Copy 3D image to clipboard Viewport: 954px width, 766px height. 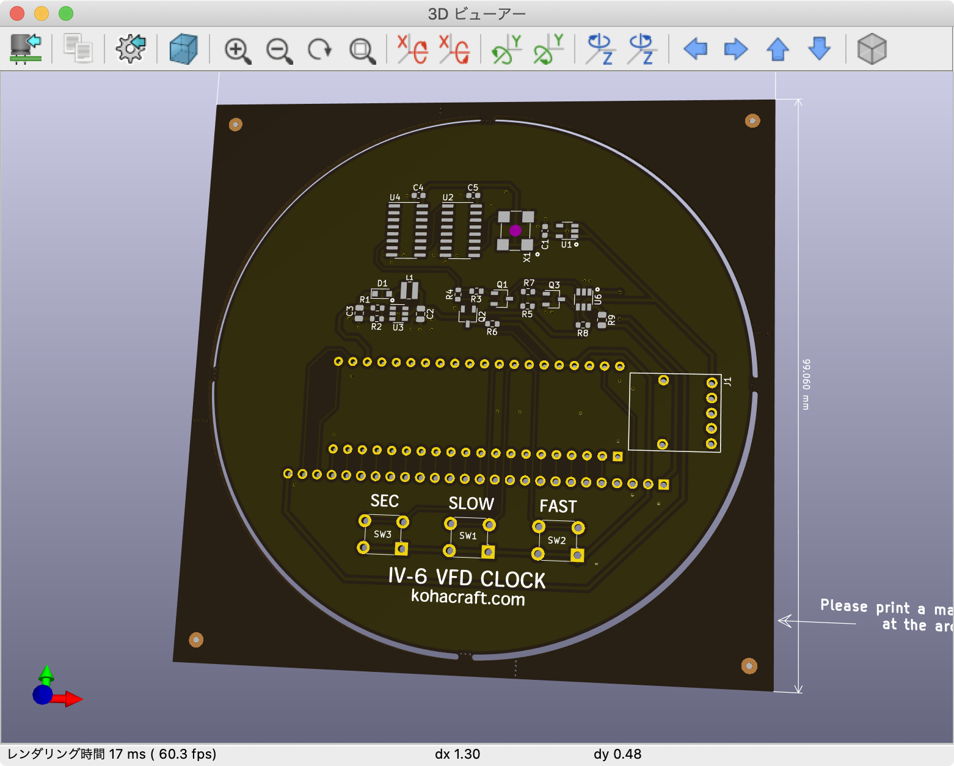78,49
